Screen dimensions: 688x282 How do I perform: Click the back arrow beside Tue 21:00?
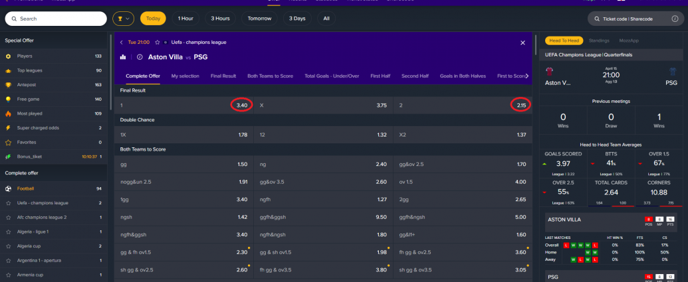(122, 42)
